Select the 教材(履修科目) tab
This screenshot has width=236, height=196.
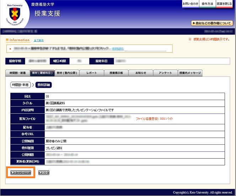[42, 73]
